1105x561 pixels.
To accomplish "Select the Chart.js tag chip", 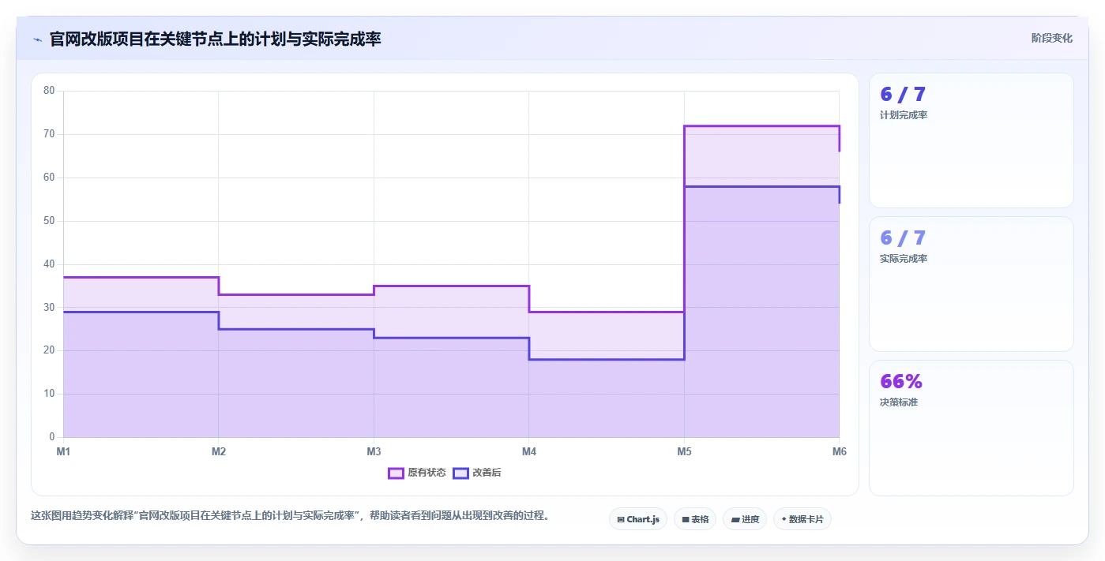I will coord(638,519).
